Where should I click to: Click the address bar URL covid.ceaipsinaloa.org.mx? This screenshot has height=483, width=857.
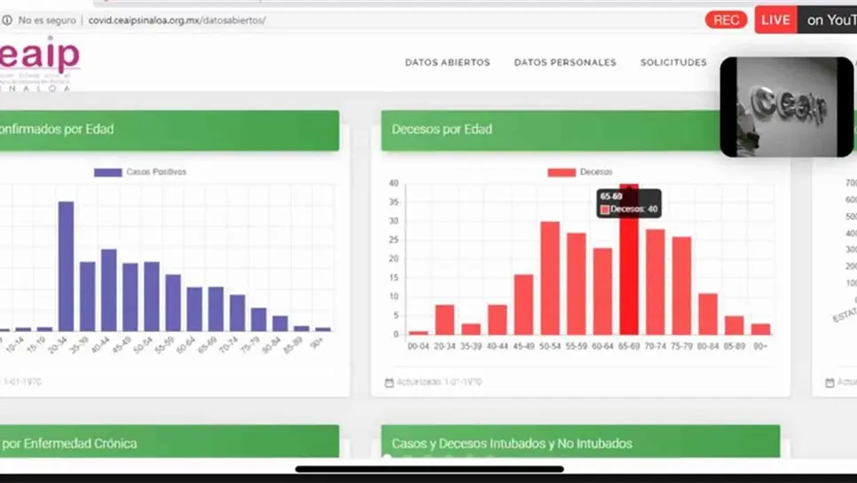click(177, 20)
